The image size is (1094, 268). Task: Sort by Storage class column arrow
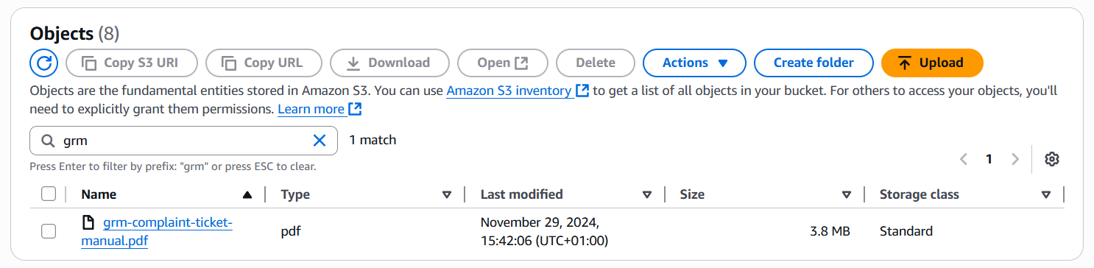tap(1046, 195)
